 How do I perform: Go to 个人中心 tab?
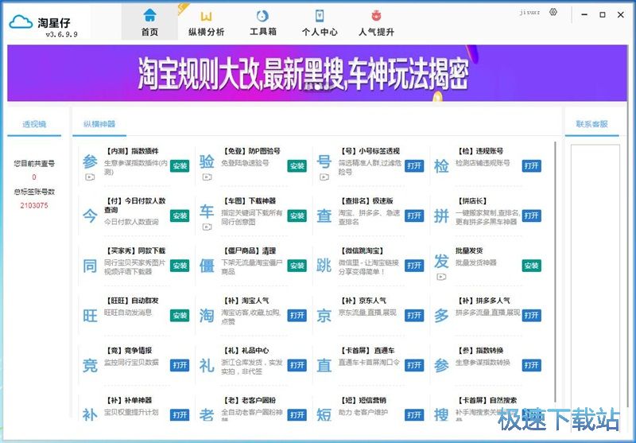pyautogui.click(x=320, y=22)
